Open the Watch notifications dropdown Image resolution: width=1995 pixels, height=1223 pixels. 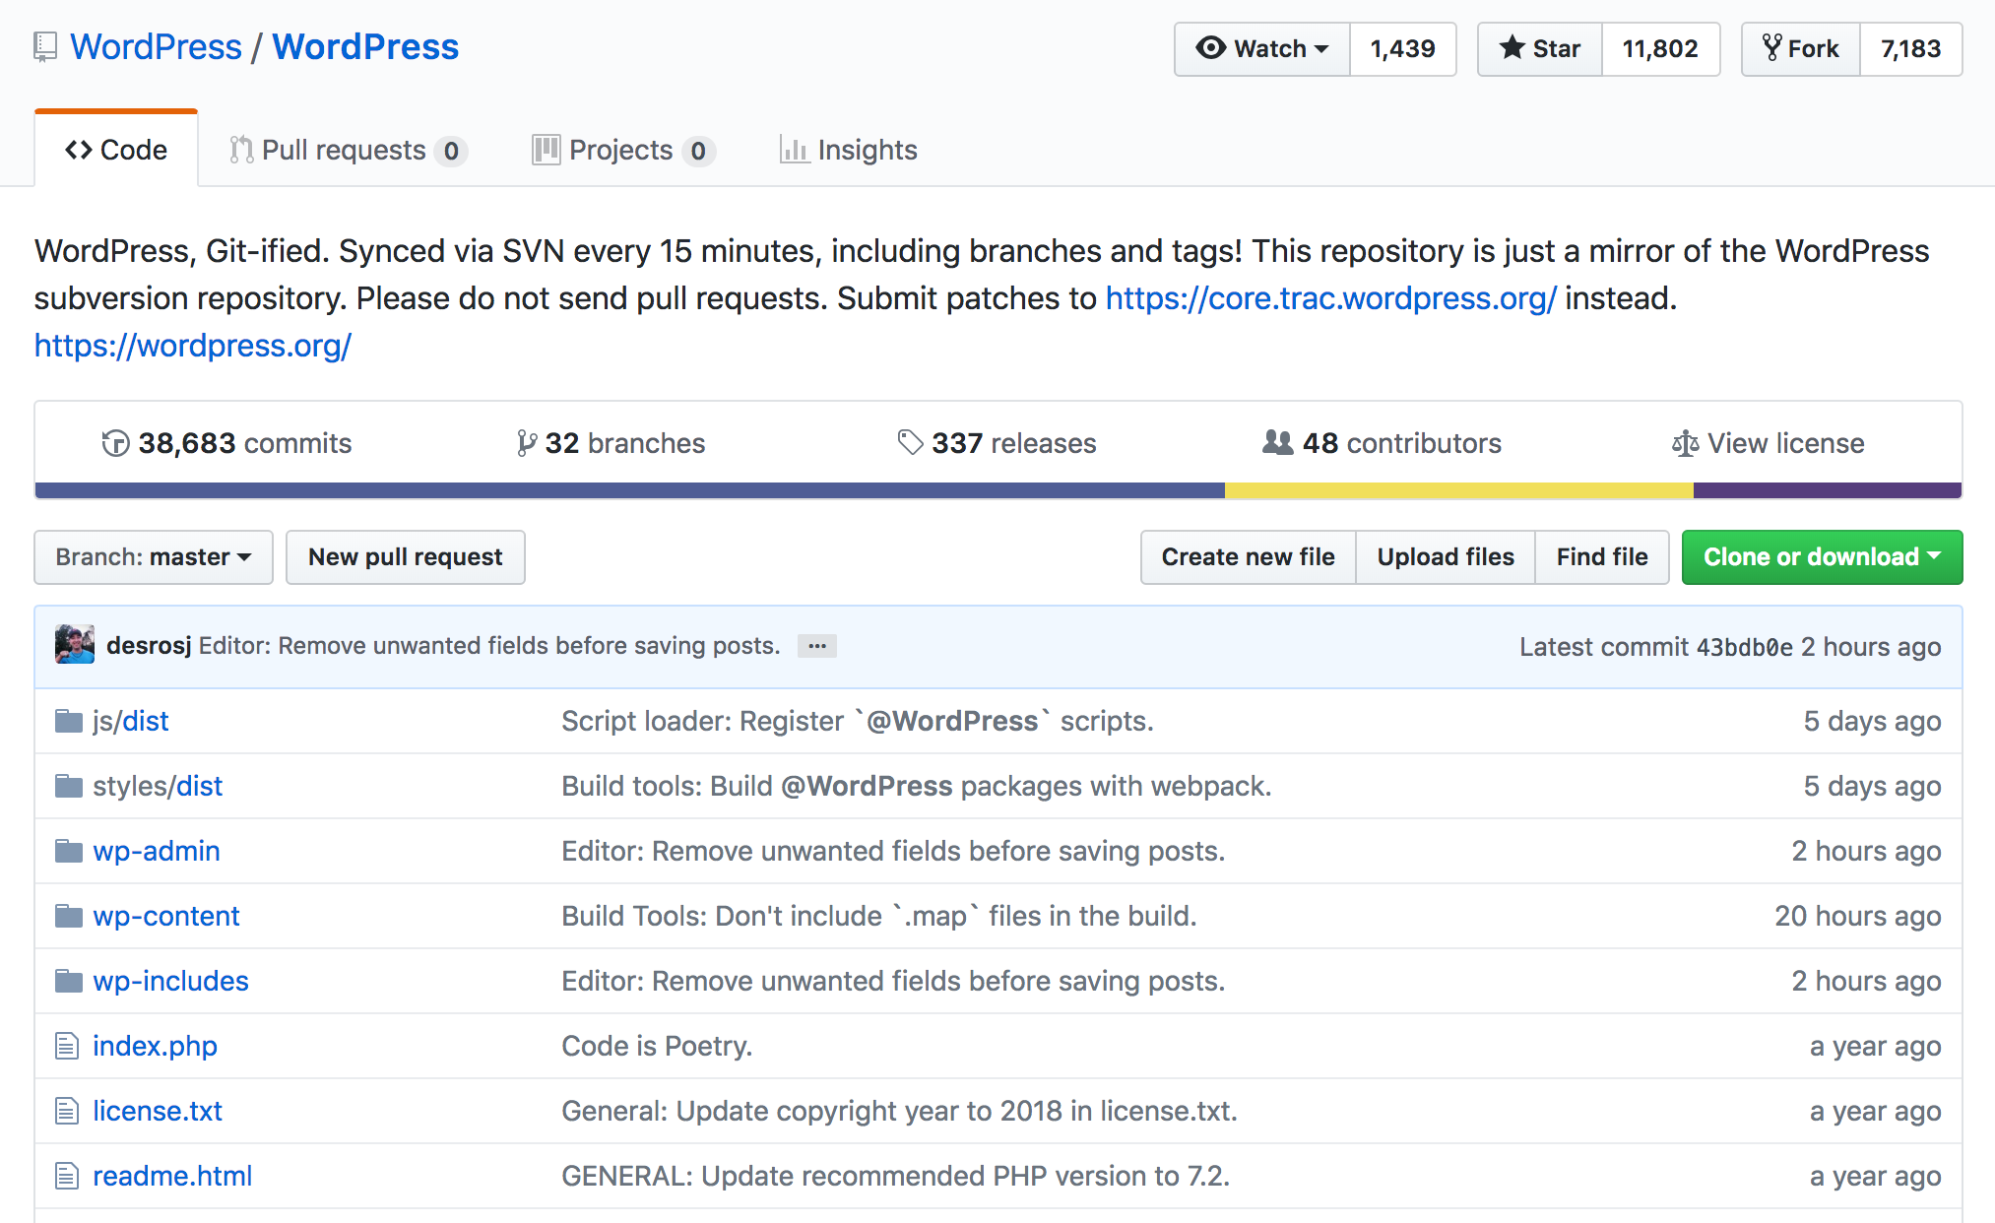click(1262, 49)
